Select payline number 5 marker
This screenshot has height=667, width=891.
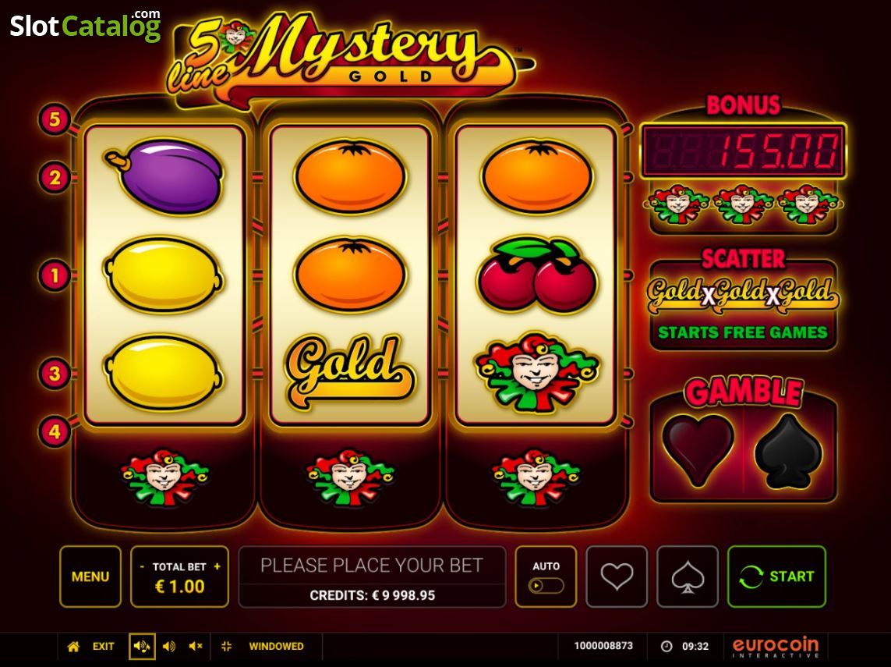(55, 119)
